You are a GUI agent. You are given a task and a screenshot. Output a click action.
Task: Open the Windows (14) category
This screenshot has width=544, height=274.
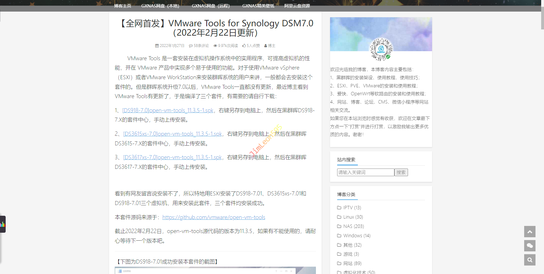tap(356, 236)
